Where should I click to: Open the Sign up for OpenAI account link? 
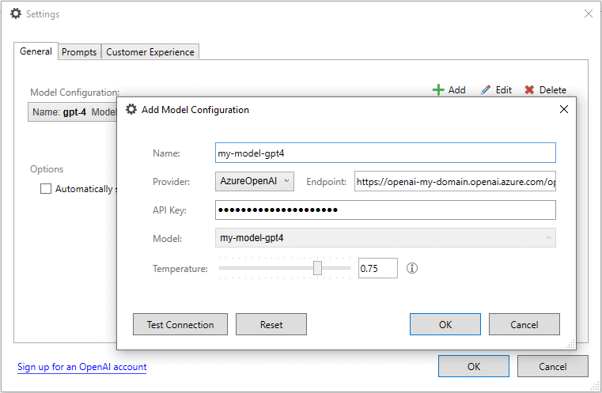pyautogui.click(x=82, y=367)
